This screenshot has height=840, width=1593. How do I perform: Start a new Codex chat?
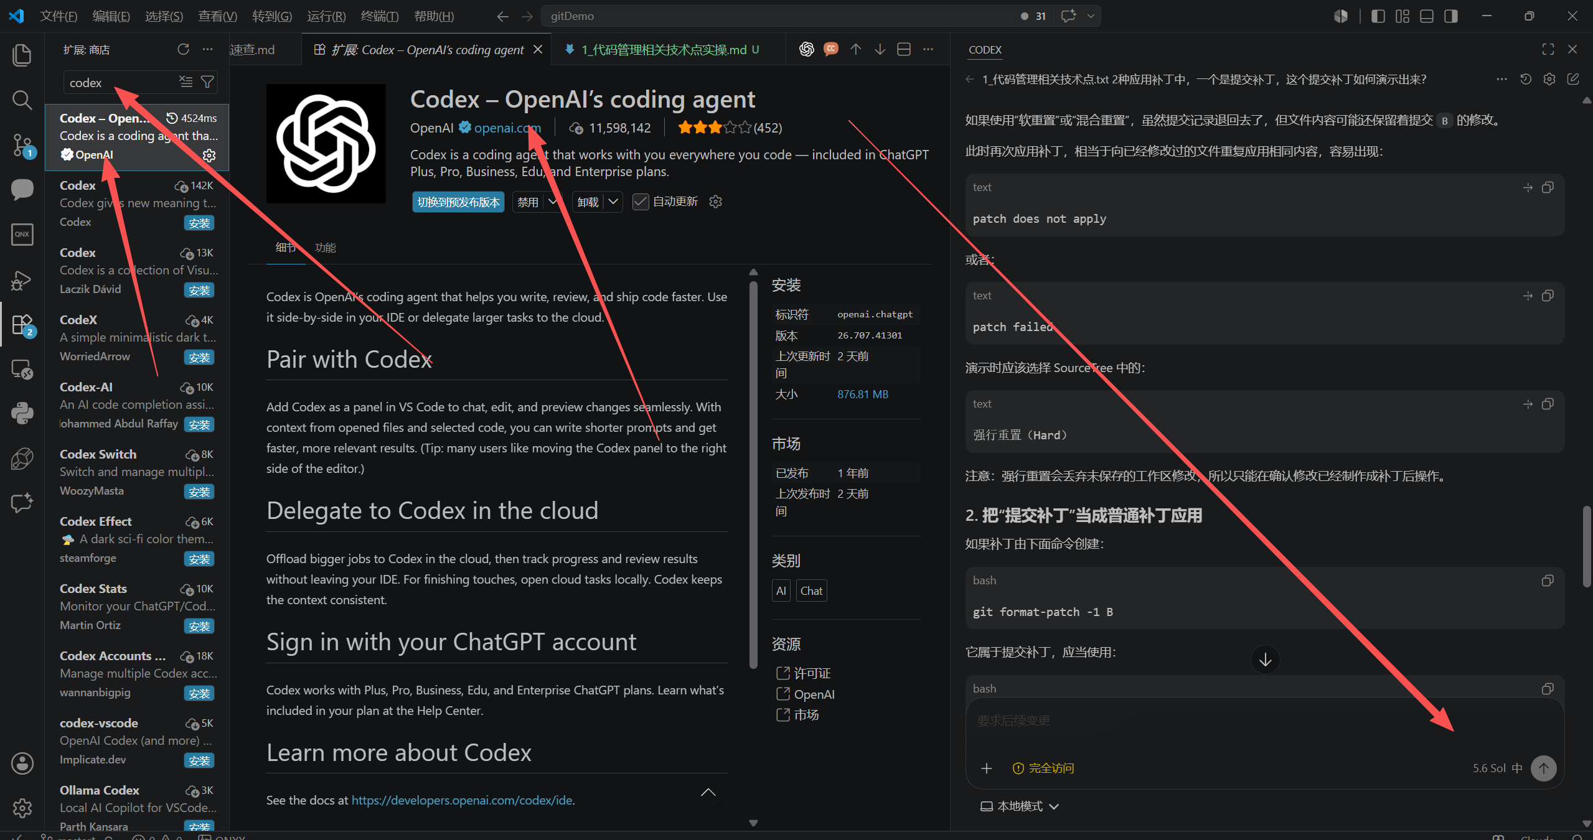[x=1573, y=79]
